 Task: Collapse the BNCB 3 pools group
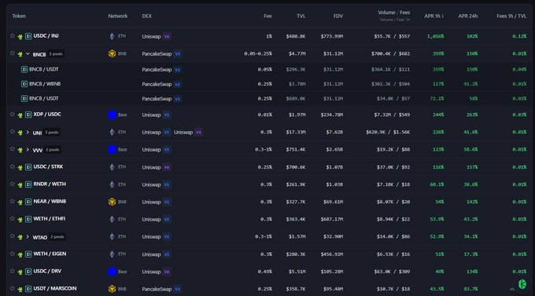28,54
